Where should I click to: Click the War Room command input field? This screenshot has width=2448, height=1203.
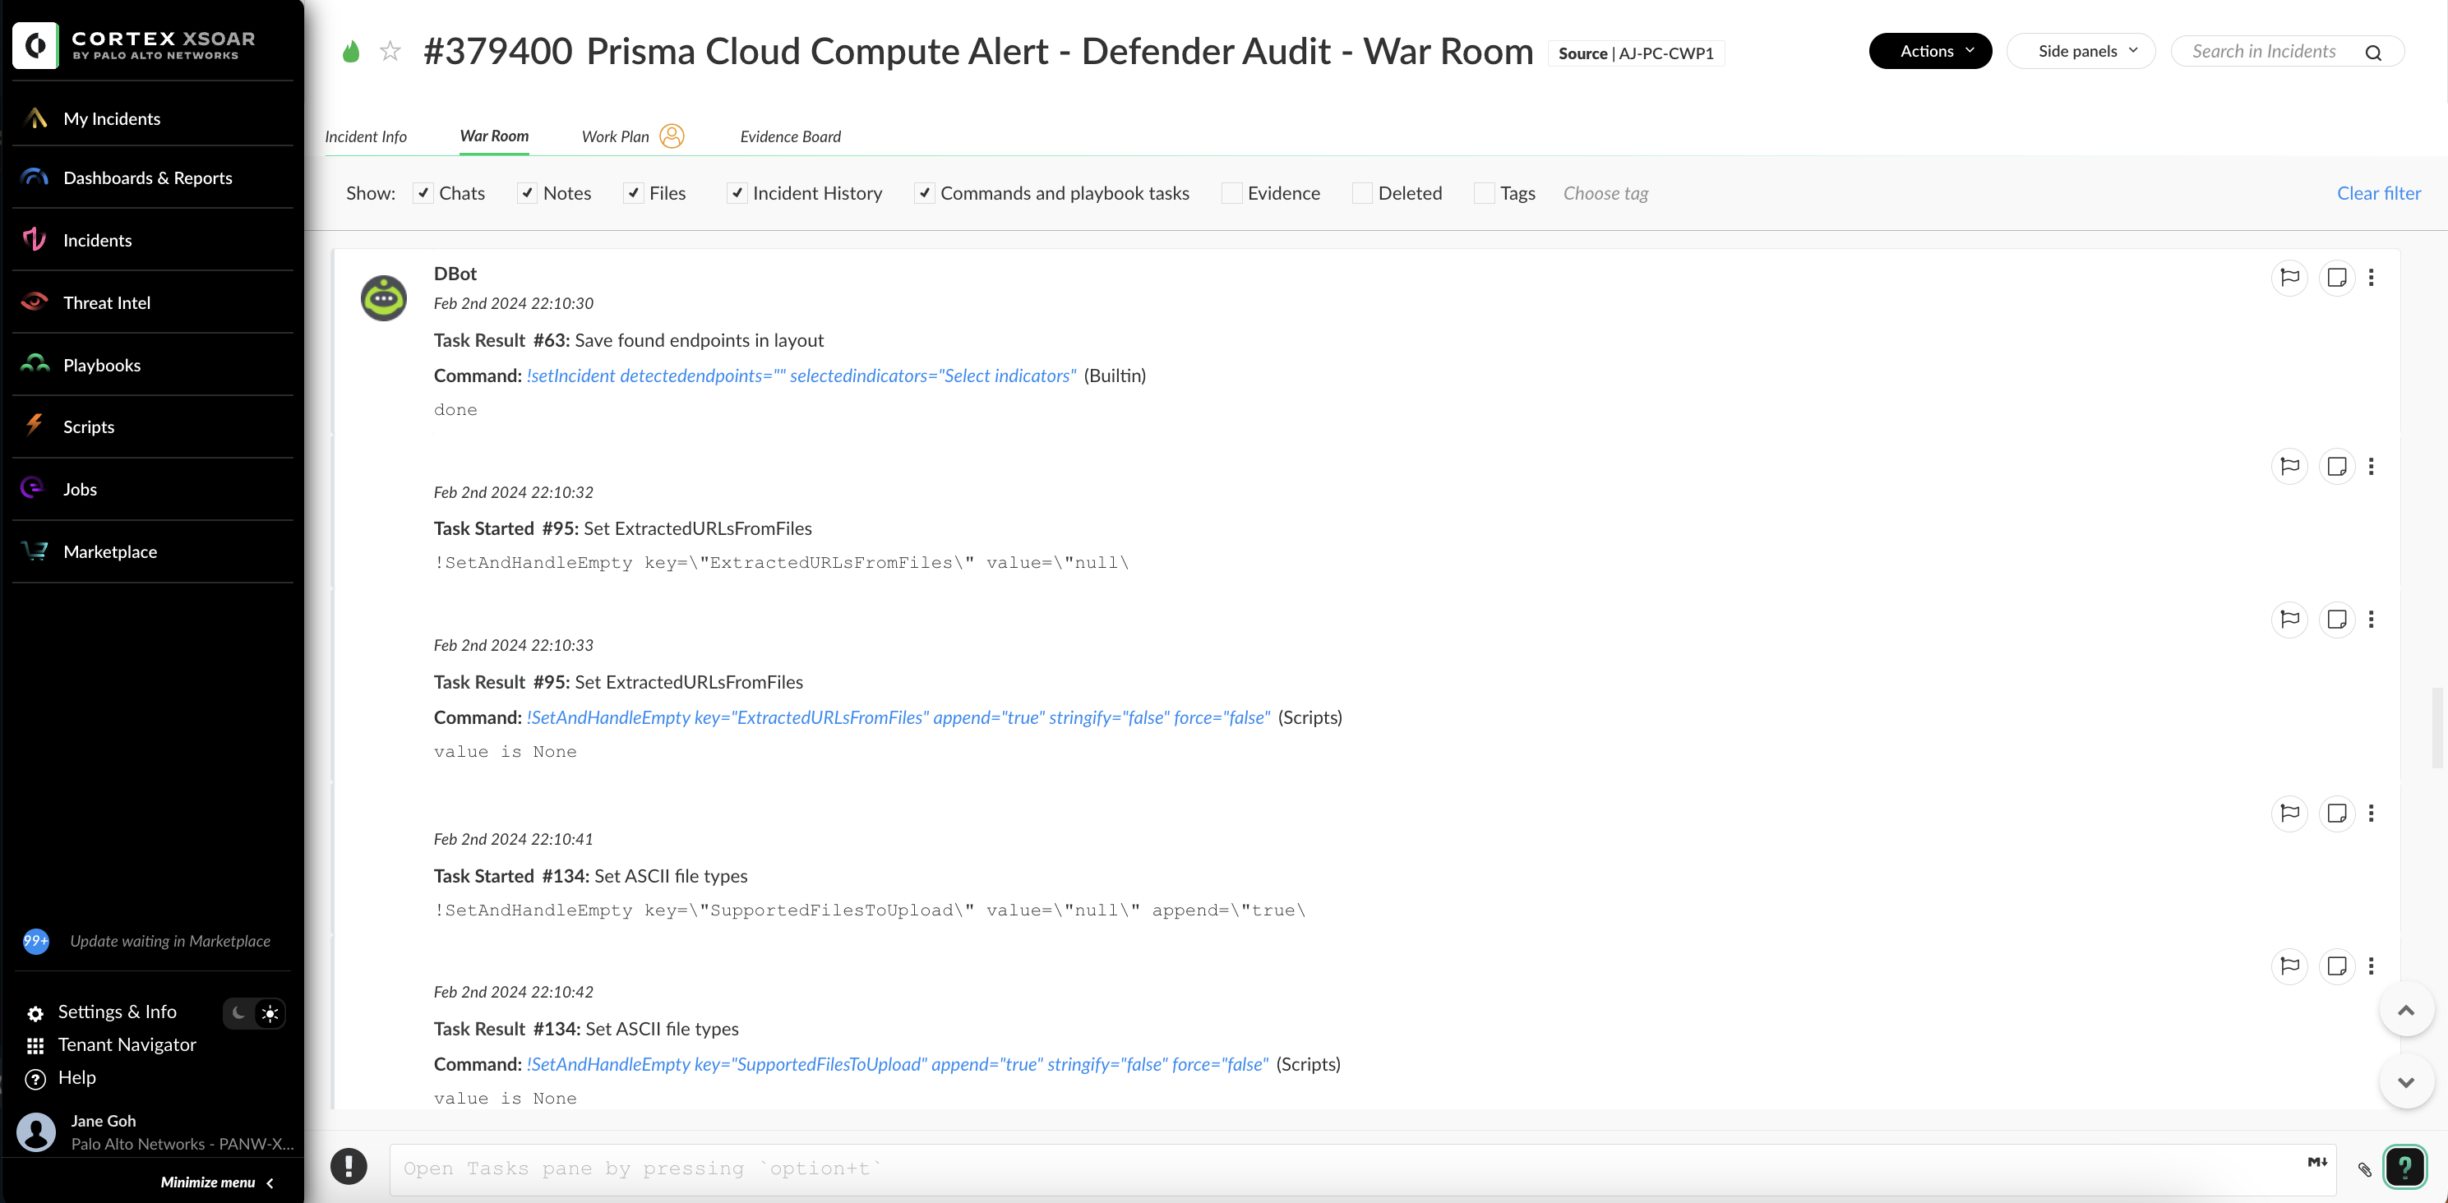[x=1330, y=1168]
